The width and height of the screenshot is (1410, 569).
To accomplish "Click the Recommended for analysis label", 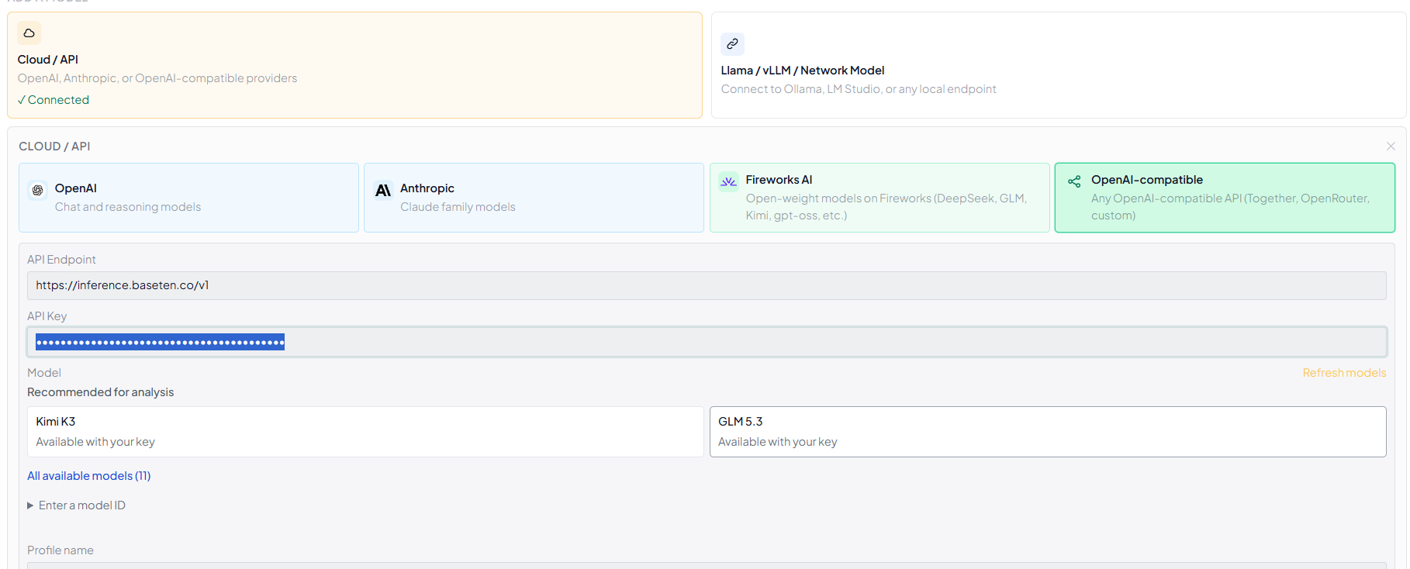I will pos(101,392).
